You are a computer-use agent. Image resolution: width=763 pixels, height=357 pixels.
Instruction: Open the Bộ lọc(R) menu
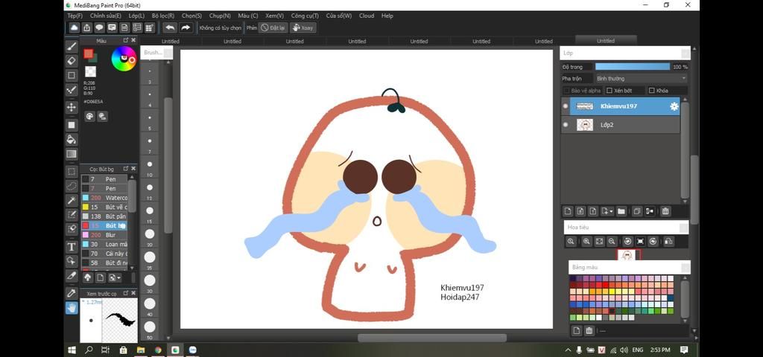click(x=162, y=15)
